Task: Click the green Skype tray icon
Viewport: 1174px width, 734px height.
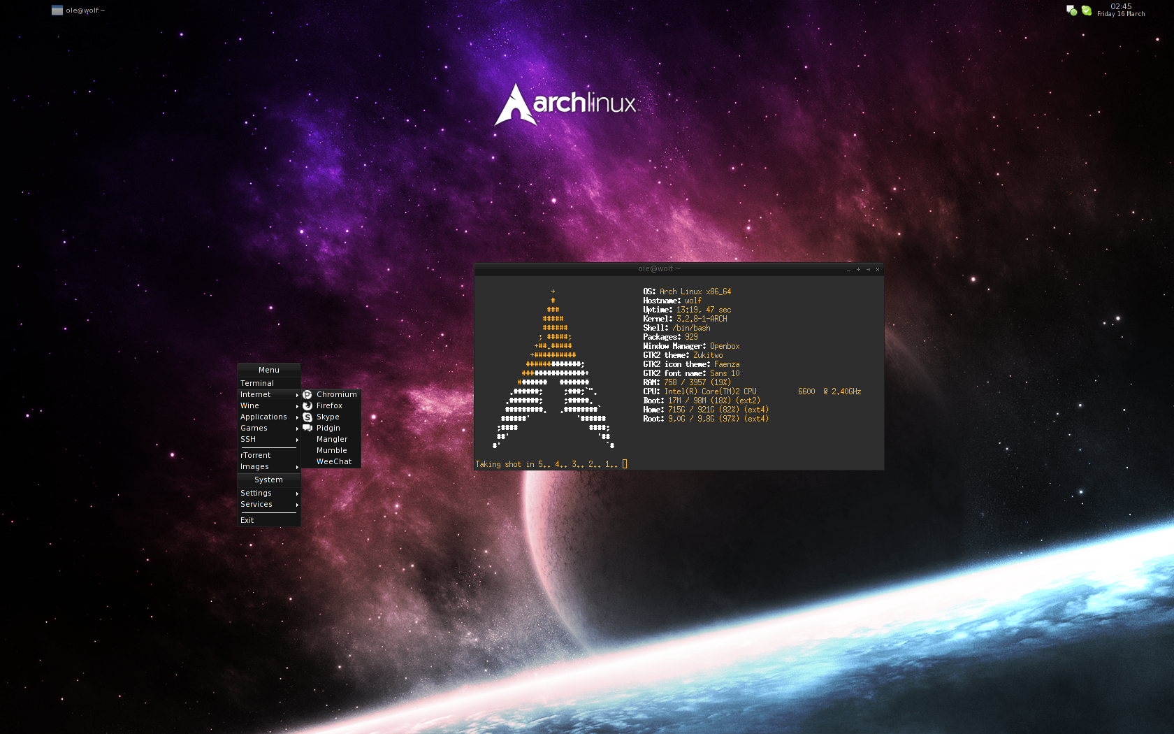Action: coord(1087,10)
